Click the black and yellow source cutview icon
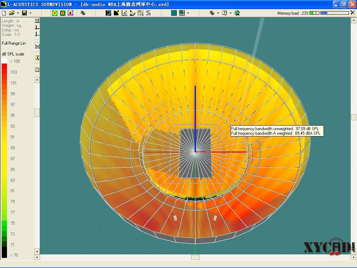 click(116, 13)
